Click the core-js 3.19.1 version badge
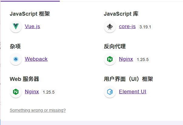Image resolution: width=183 pixels, height=125 pixels. pos(145,27)
